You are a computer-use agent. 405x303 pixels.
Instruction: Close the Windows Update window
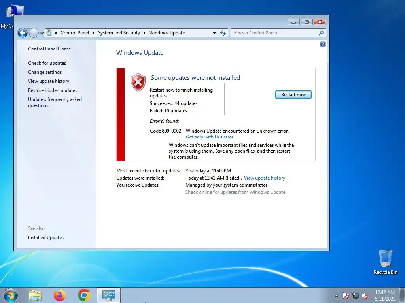(x=320, y=22)
